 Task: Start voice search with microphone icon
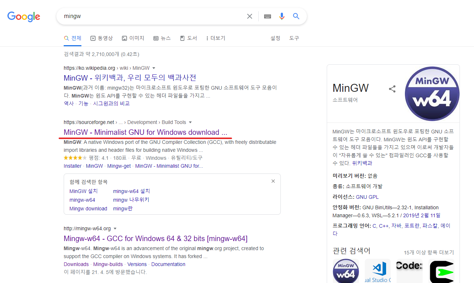282,16
